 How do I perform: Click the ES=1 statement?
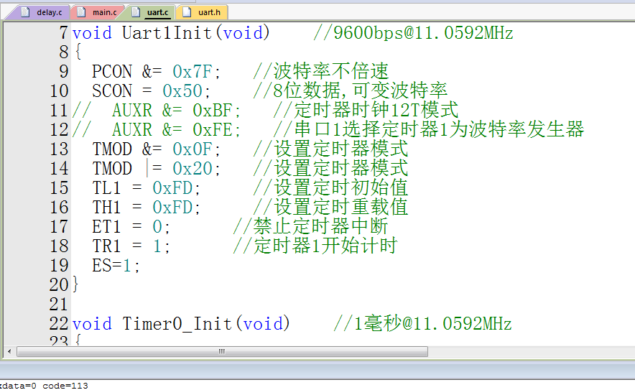click(x=116, y=266)
